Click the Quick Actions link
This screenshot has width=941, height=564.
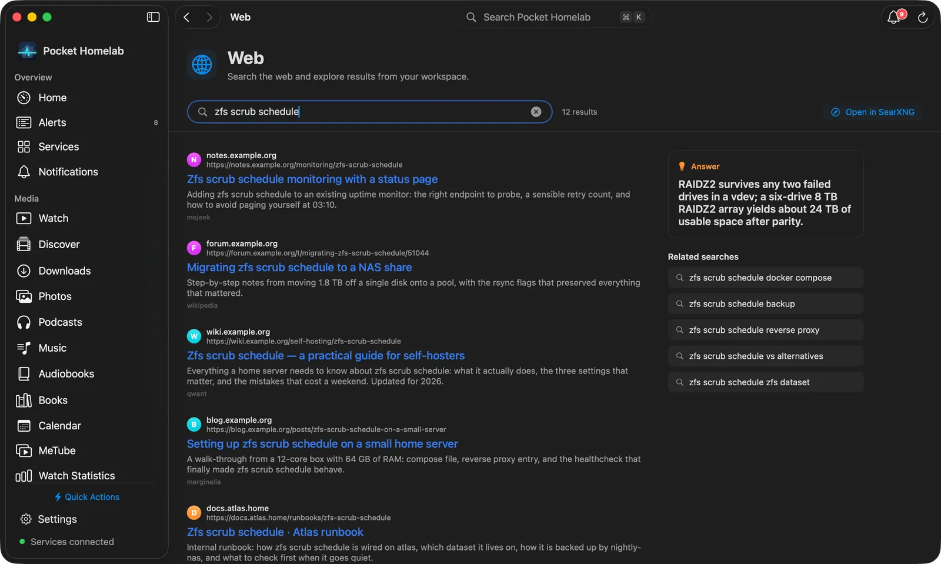pyautogui.click(x=87, y=497)
